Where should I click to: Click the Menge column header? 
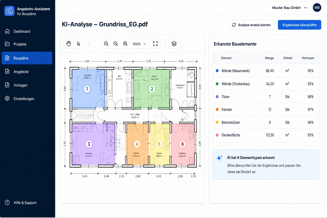point(269,58)
